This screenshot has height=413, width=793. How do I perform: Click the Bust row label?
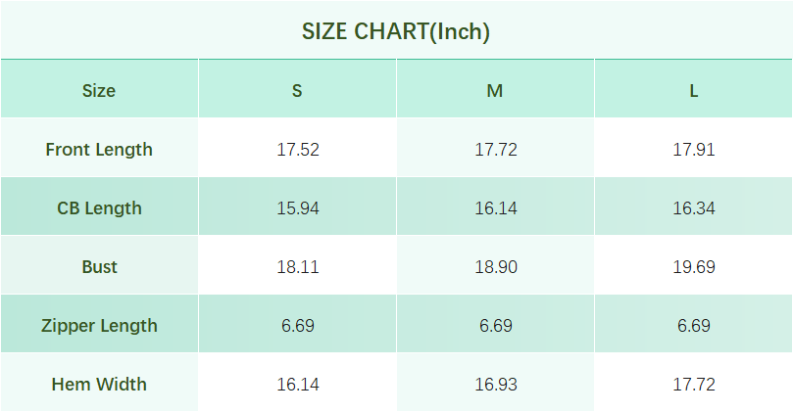(99, 267)
